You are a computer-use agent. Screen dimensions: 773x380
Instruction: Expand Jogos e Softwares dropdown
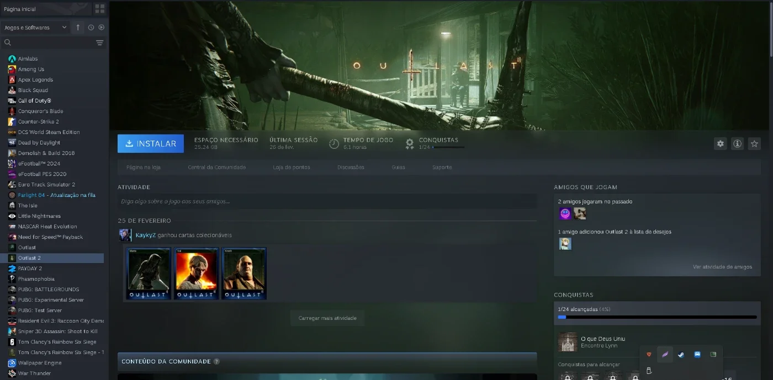(x=35, y=27)
